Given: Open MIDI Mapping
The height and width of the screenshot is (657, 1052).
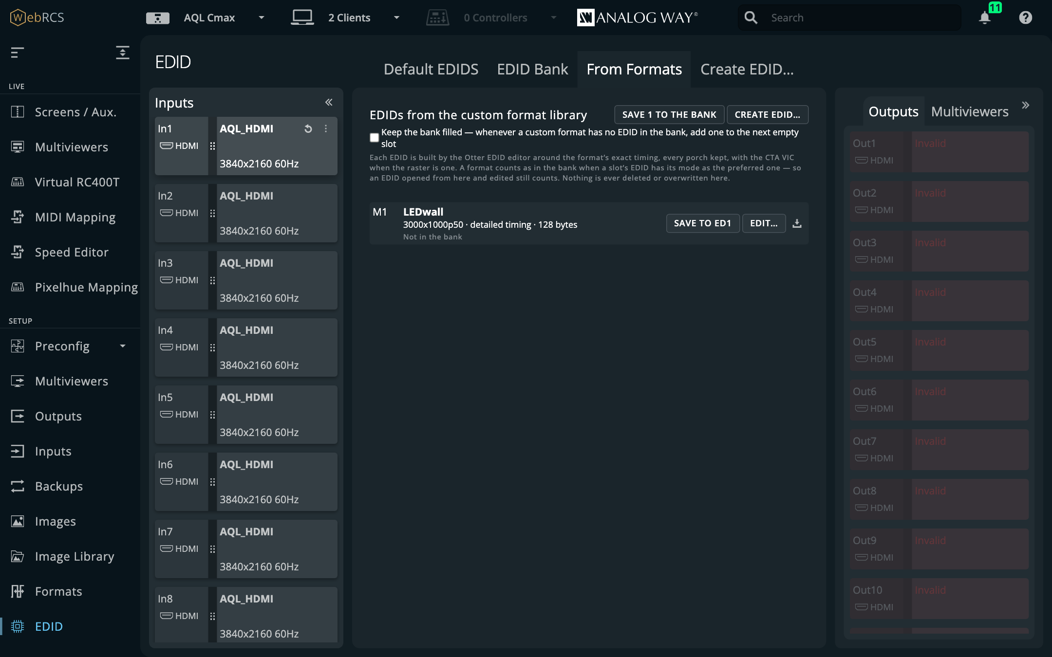Looking at the screenshot, I should [x=70, y=217].
